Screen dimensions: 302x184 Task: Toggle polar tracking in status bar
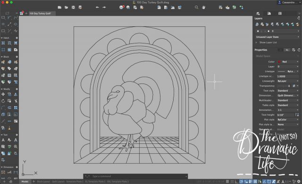[241, 181]
